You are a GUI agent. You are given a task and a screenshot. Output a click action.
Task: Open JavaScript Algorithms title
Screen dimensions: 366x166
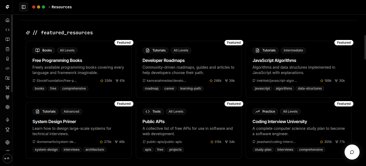click(x=274, y=60)
